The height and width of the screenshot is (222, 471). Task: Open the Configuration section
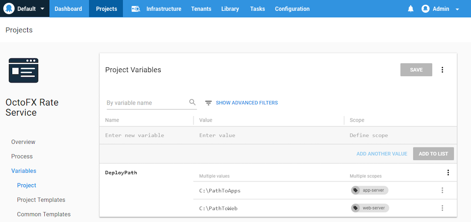[292, 9]
